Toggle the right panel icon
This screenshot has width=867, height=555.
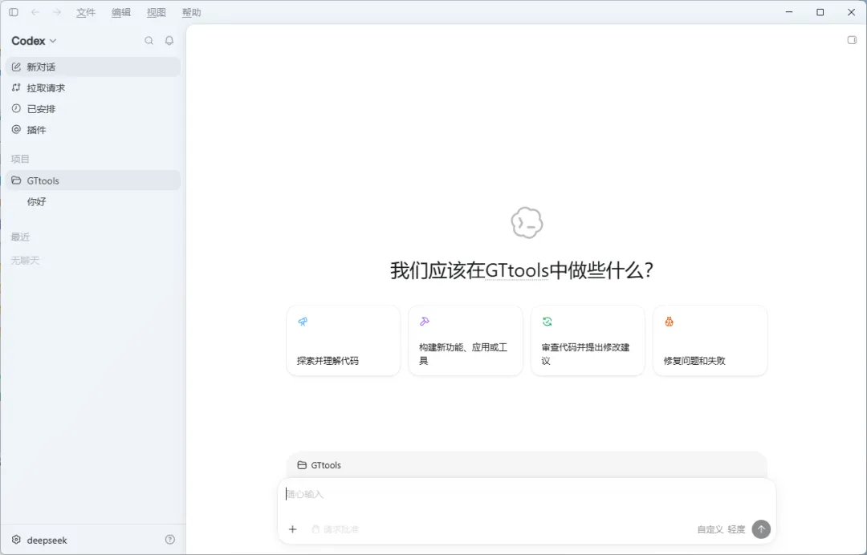pos(852,40)
